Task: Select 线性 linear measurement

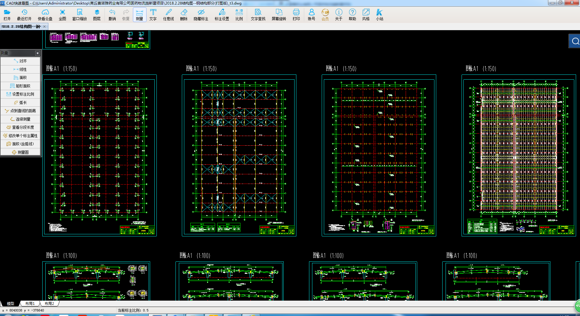Action: click(x=20, y=69)
